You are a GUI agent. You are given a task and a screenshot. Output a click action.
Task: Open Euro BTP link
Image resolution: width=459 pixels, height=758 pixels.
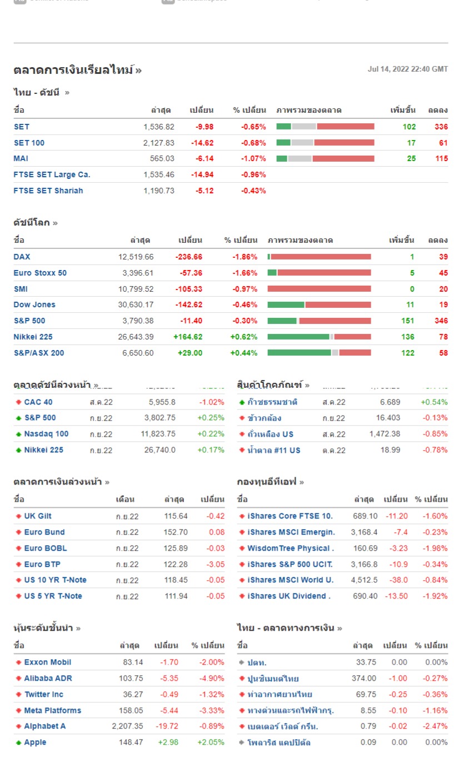tap(42, 564)
